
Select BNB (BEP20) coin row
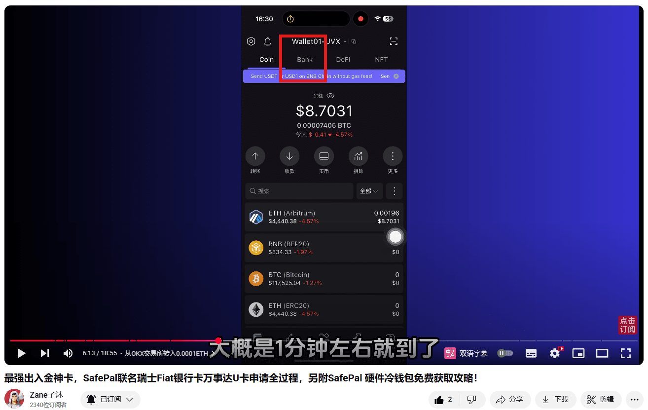tap(324, 248)
